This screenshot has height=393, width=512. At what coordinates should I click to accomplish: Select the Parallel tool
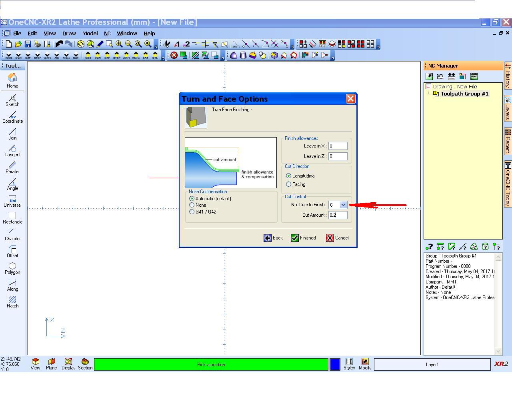(12, 168)
